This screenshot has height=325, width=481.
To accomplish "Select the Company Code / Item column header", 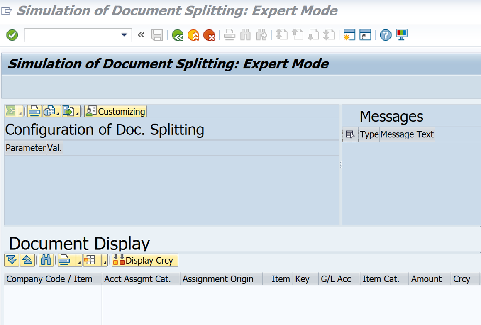I will pyautogui.click(x=53, y=279).
